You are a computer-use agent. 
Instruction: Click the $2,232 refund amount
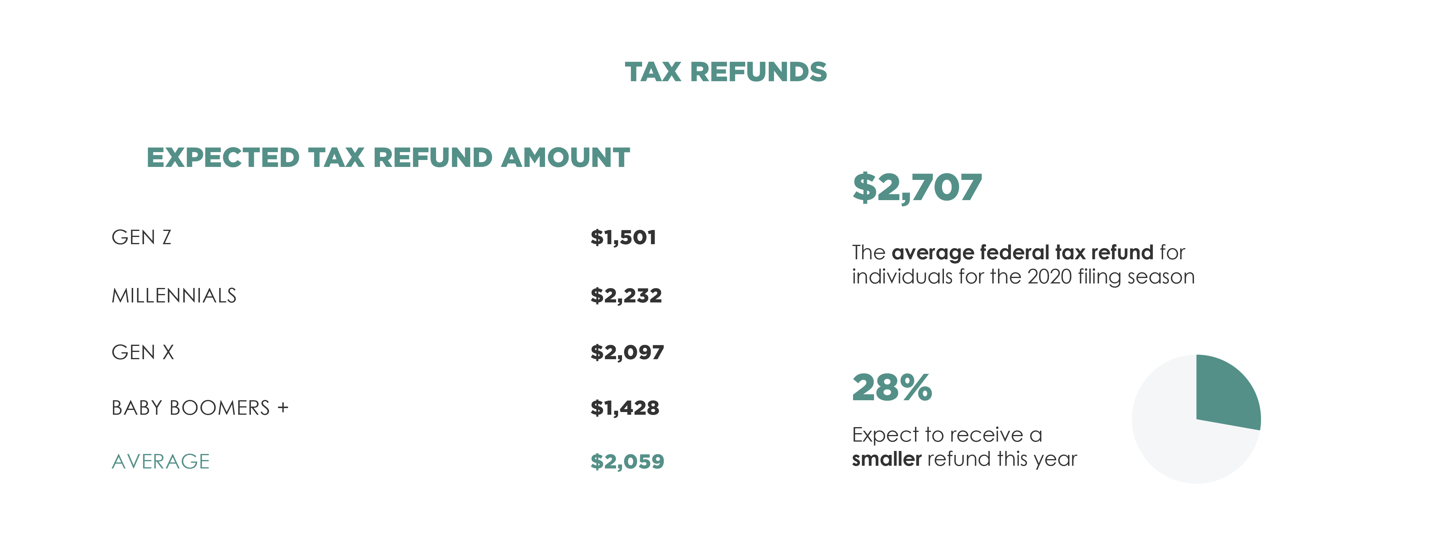(626, 296)
